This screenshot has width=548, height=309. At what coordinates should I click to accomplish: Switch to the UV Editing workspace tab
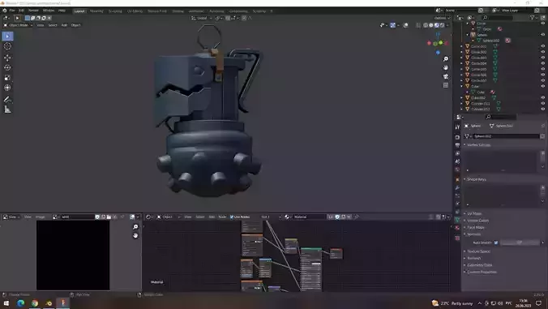click(x=135, y=11)
